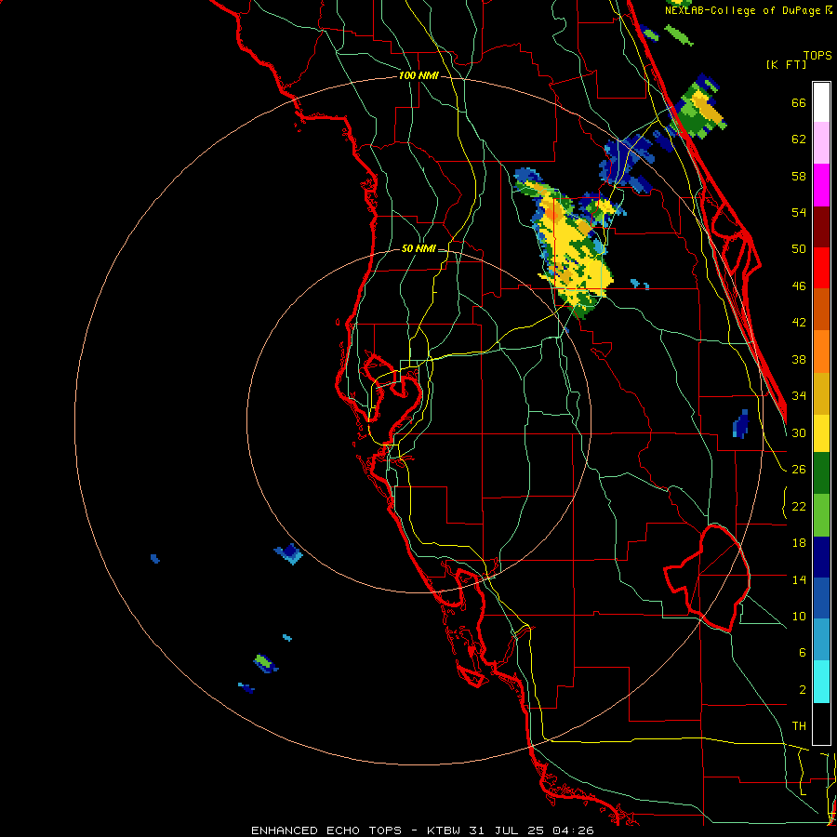837x837 pixels.
Task: Click the bright red legend swatch
Action: [821, 268]
